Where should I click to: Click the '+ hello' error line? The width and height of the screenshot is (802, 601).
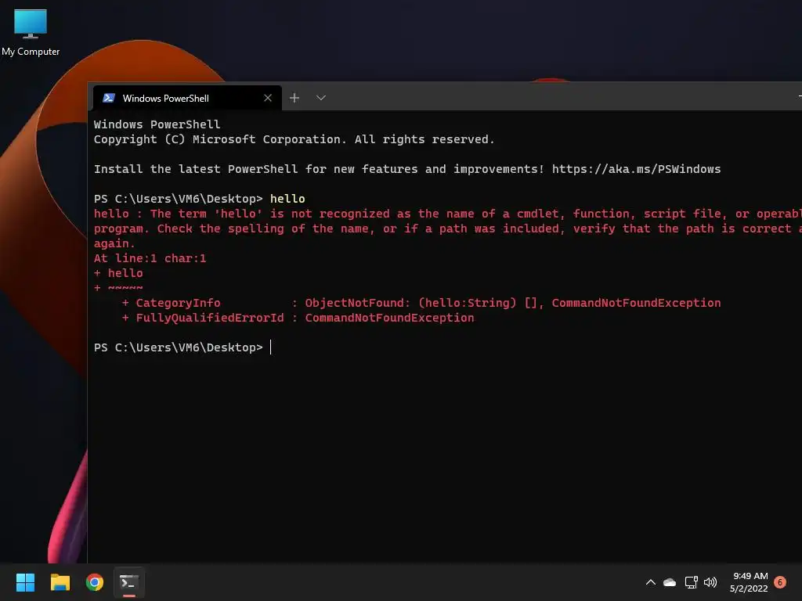click(118, 273)
